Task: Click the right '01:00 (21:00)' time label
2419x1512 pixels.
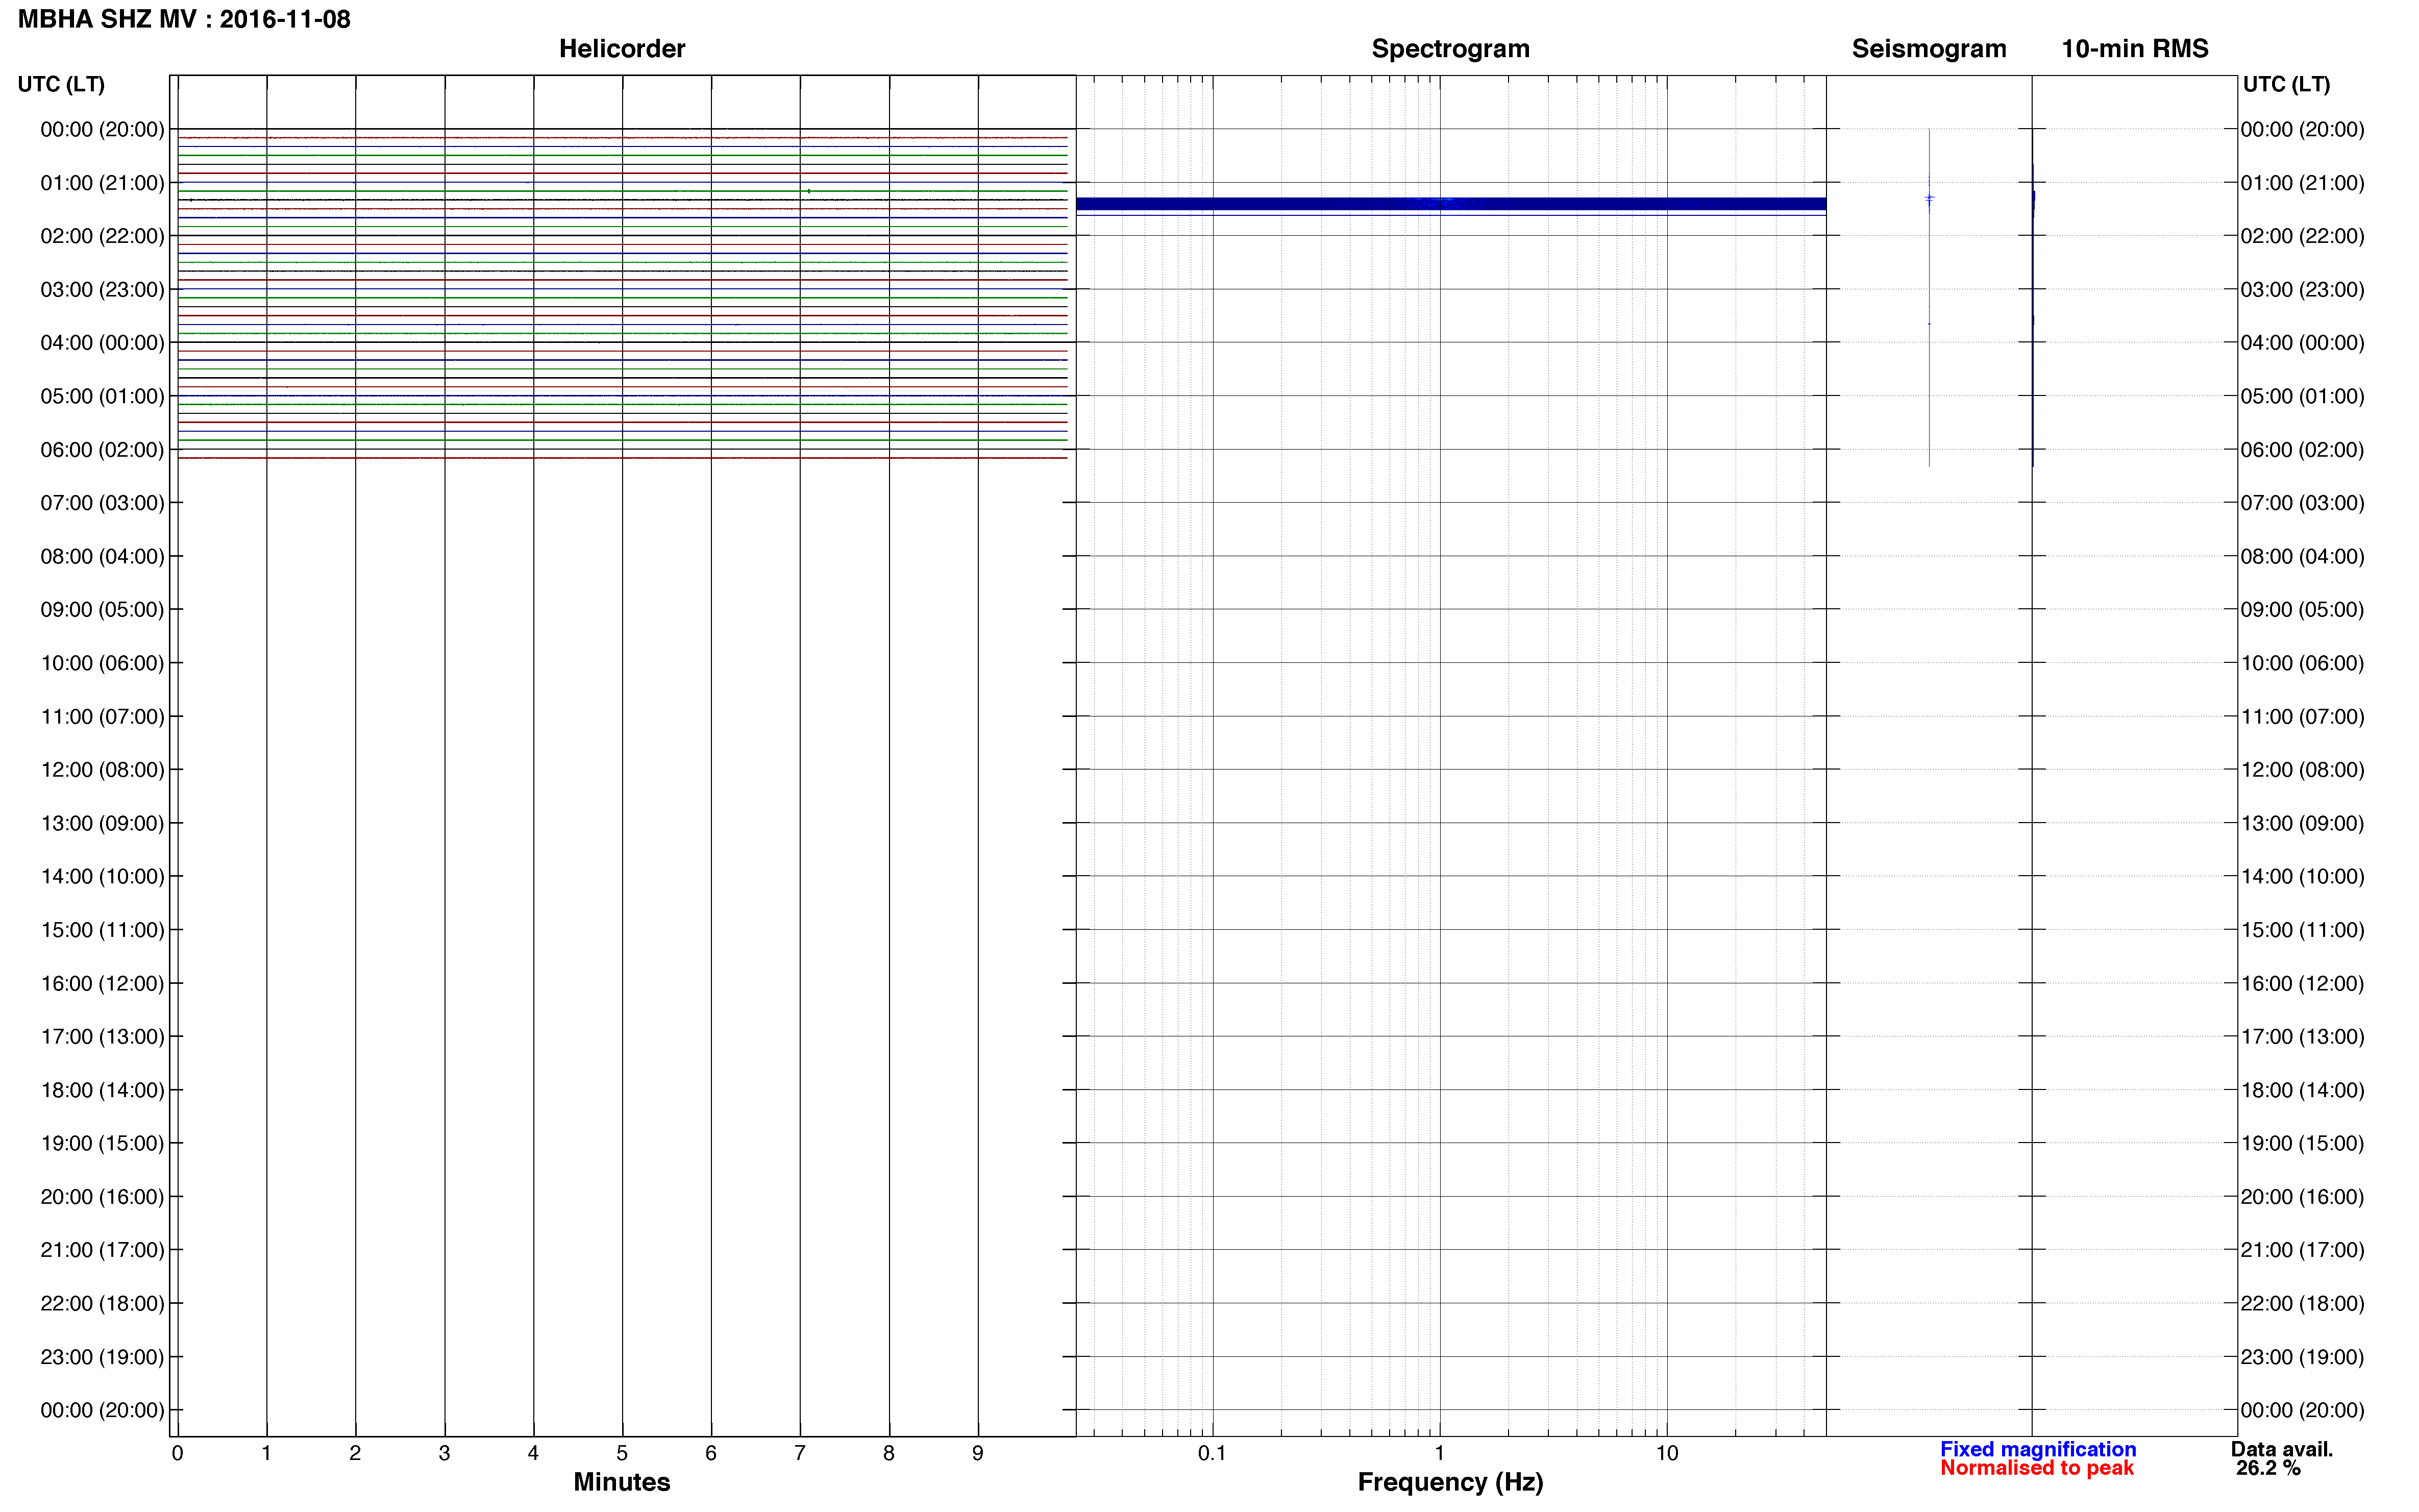Action: pyautogui.click(x=2302, y=183)
